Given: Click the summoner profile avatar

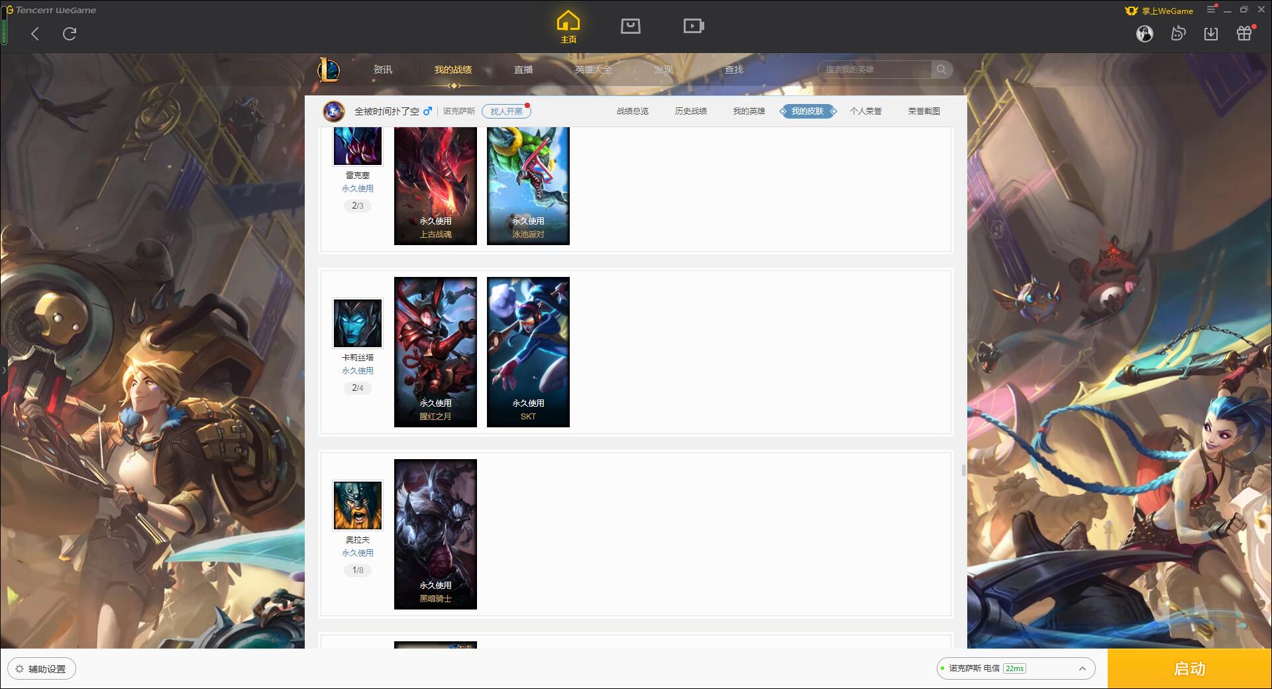Looking at the screenshot, I should click(x=334, y=111).
